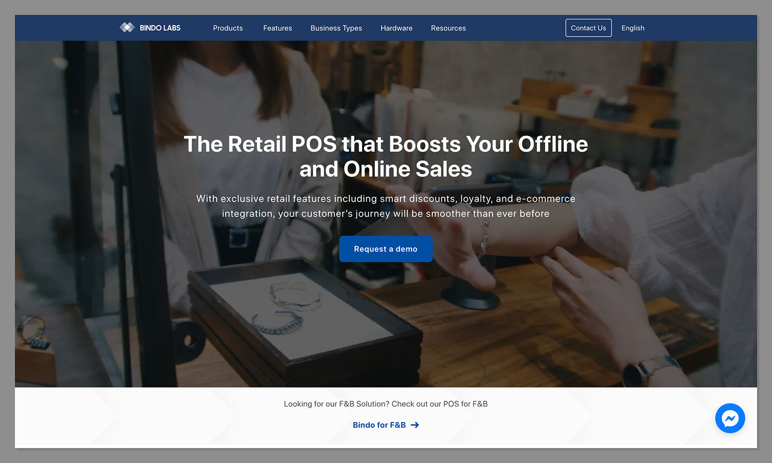The height and width of the screenshot is (463, 772).
Task: Browse the Resources menu
Action: click(x=448, y=28)
